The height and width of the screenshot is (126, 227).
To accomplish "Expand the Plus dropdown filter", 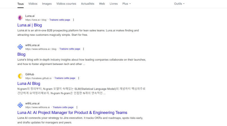I will click(126, 4).
